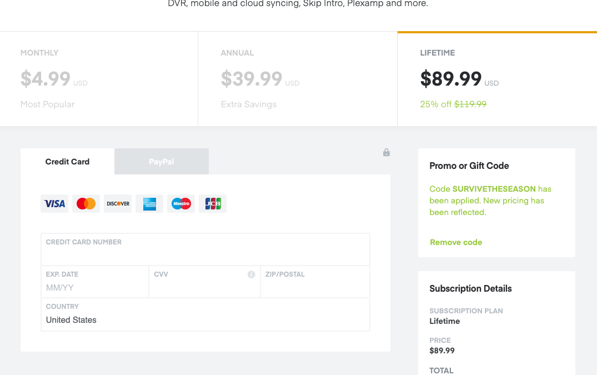Click the SURVIVETHESEASON promo code text
The image size is (597, 375).
pos(494,189)
